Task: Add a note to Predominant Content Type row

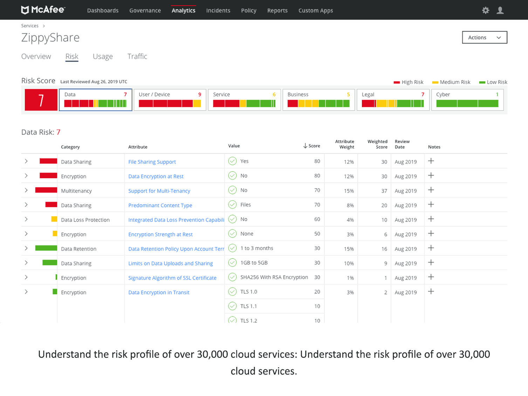Action: [431, 204]
